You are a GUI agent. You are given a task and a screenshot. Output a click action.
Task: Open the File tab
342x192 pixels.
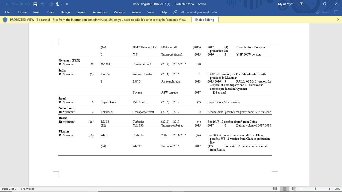(x=7, y=12)
